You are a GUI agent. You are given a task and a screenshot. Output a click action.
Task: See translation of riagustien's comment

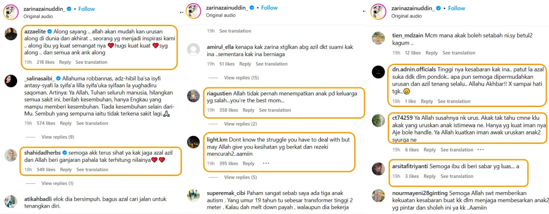275,110
